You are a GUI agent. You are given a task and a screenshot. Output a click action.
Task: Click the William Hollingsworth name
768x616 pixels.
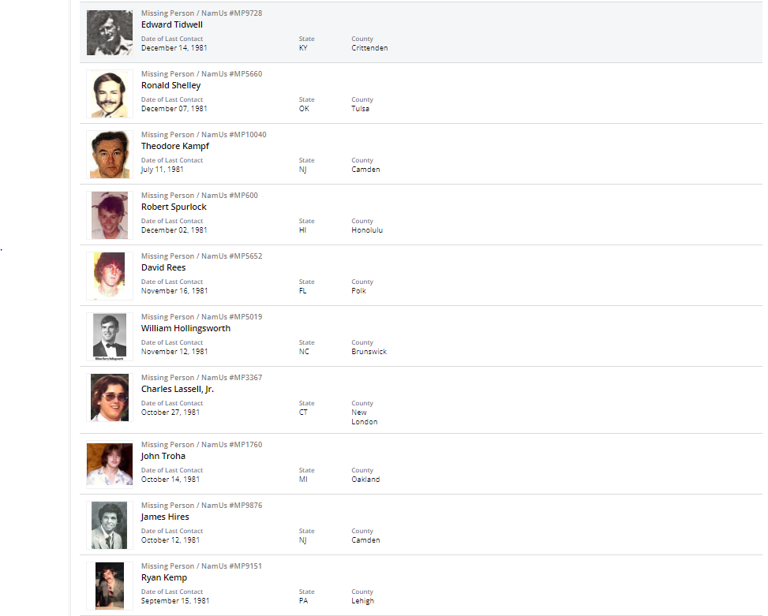pyautogui.click(x=185, y=328)
